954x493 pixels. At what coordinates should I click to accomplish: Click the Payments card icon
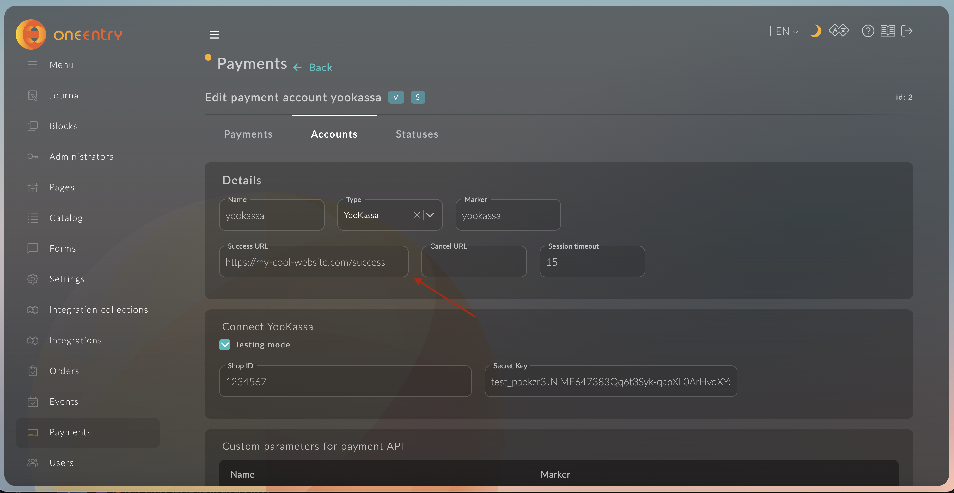tap(33, 432)
